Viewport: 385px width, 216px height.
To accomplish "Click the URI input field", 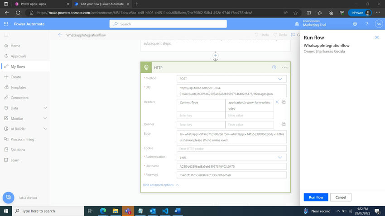I will (x=231, y=91).
